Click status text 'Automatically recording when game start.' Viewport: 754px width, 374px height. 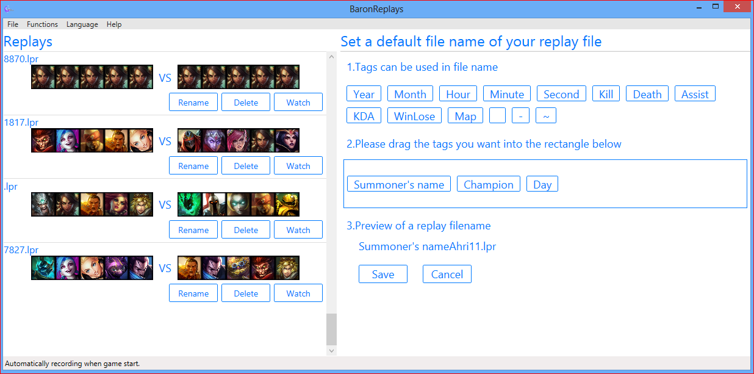[73, 364]
